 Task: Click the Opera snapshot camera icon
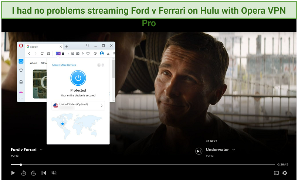(x=78, y=53)
